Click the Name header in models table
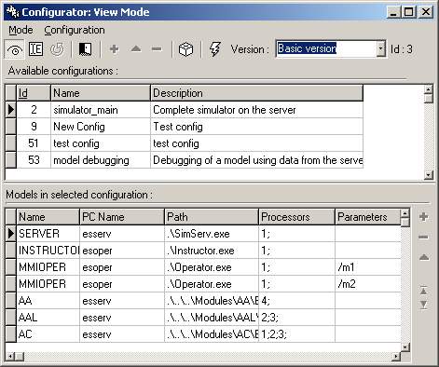Viewport: 439px width, 367px height. 48,217
